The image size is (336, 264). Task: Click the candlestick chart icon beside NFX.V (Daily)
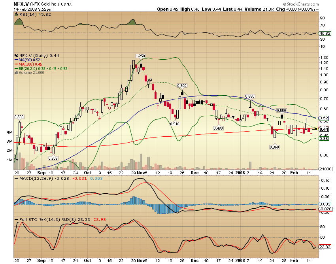point(16,55)
